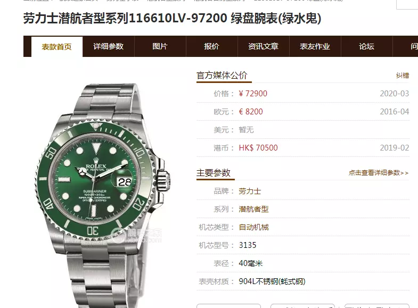Click the ¥ 72900 price
Image resolution: width=418 pixels, height=308 pixels.
coord(253,94)
